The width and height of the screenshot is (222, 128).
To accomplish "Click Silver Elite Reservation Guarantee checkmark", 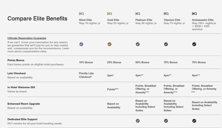I will 81,44.
